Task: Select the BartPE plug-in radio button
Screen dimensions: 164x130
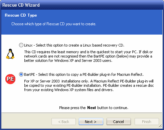Action: [x=21, y=74]
